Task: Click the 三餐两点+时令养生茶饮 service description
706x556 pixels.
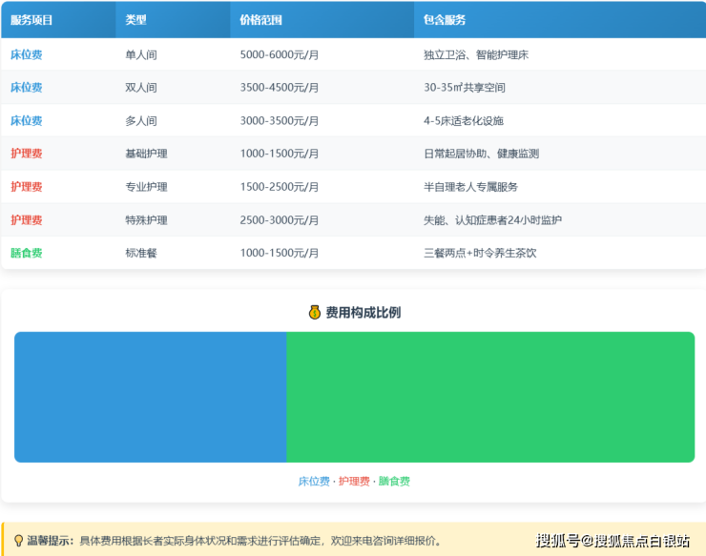Action: coord(480,254)
